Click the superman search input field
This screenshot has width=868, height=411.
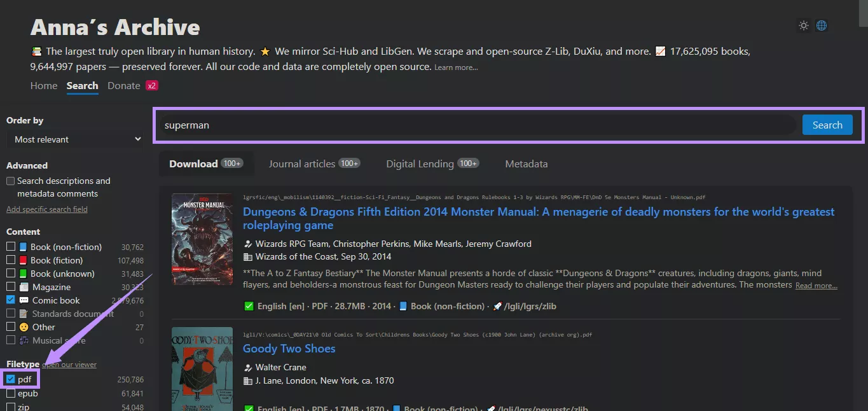pyautogui.click(x=445, y=125)
